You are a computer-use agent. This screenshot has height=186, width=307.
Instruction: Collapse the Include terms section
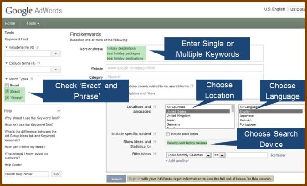tap(6, 47)
